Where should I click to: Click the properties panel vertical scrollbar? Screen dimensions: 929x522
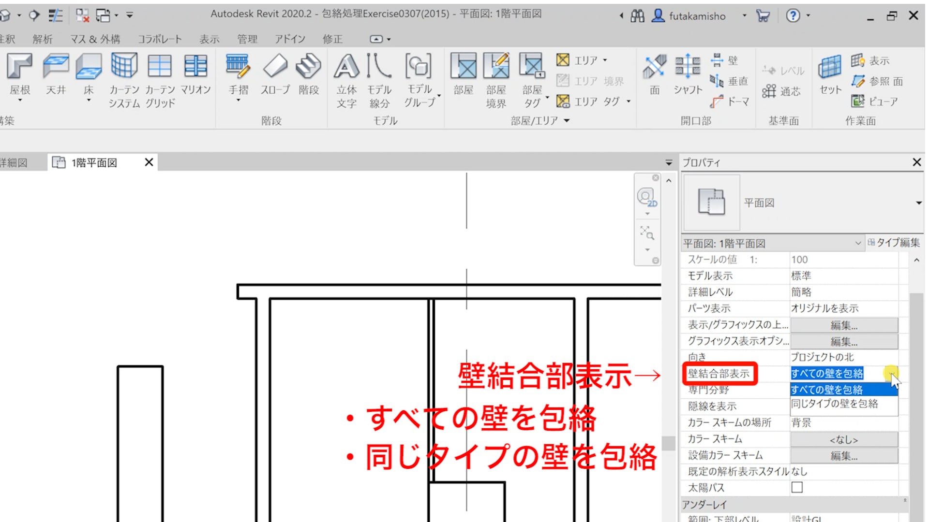coord(915,387)
